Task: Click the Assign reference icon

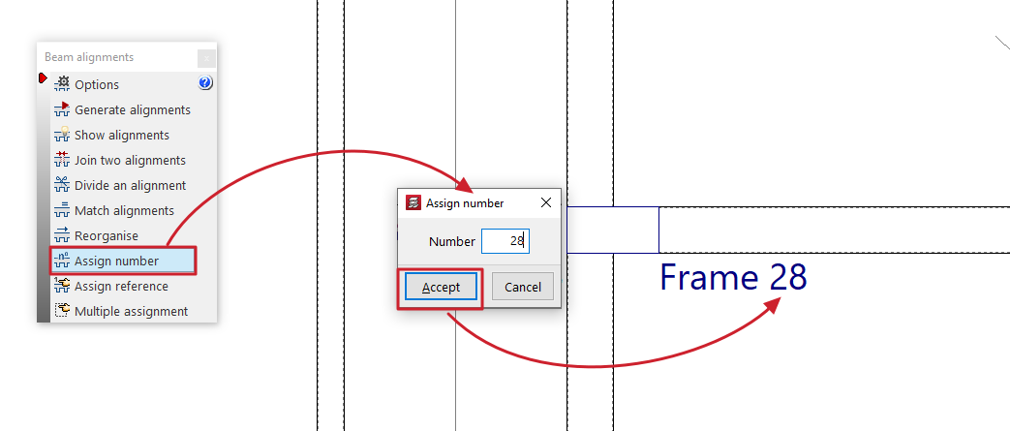Action: tap(62, 286)
